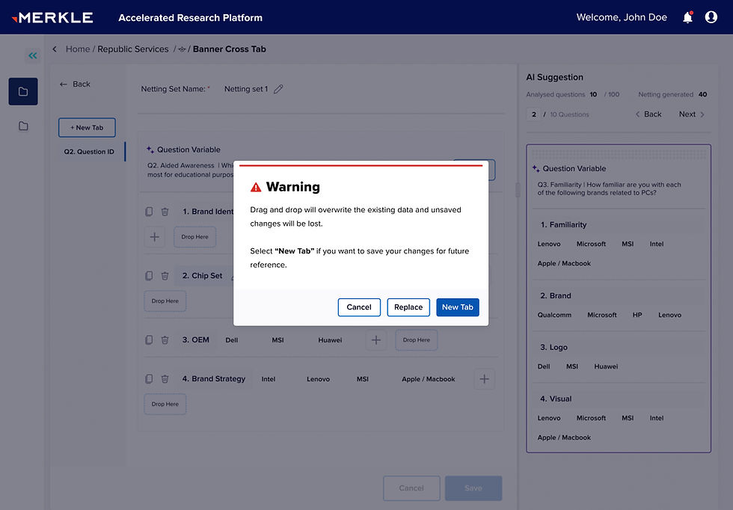Click the breadcrumb node icon
This screenshot has height=510, width=733.
click(183, 49)
